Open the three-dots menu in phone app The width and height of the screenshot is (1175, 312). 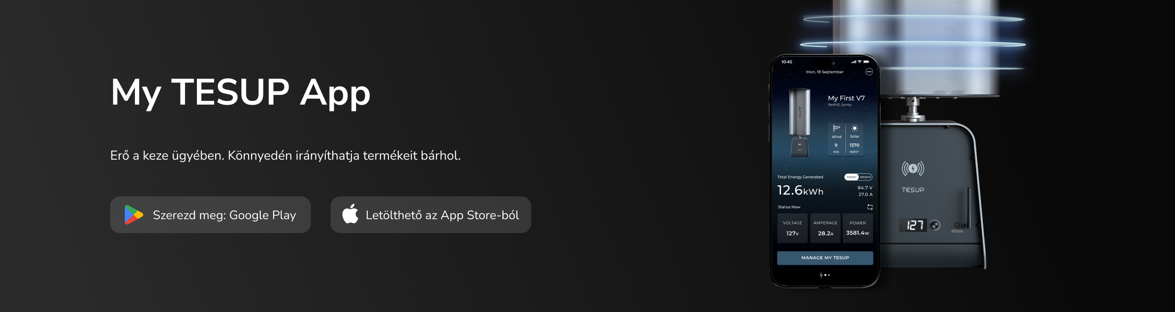click(x=869, y=72)
